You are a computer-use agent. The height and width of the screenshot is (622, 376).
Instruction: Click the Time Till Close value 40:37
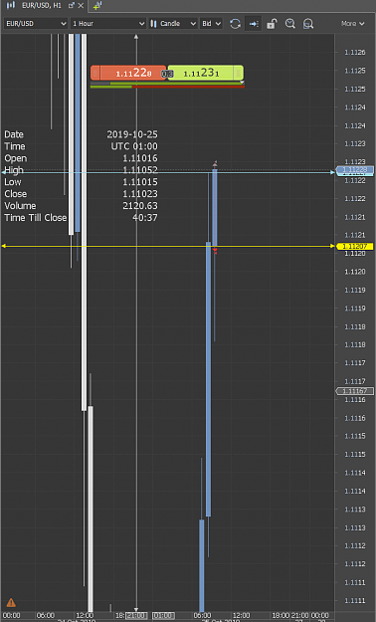pyautogui.click(x=145, y=218)
